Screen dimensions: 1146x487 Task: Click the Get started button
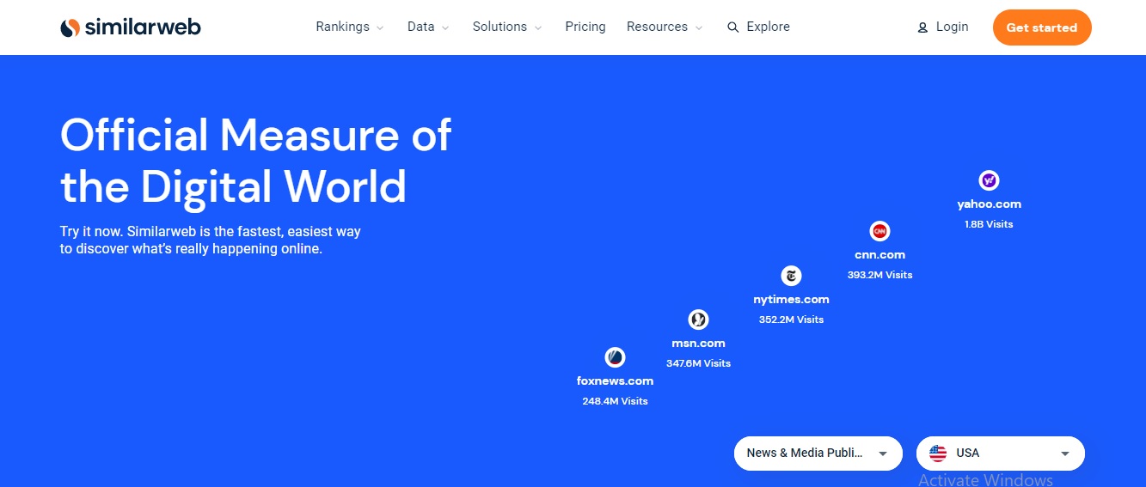coord(1042,27)
